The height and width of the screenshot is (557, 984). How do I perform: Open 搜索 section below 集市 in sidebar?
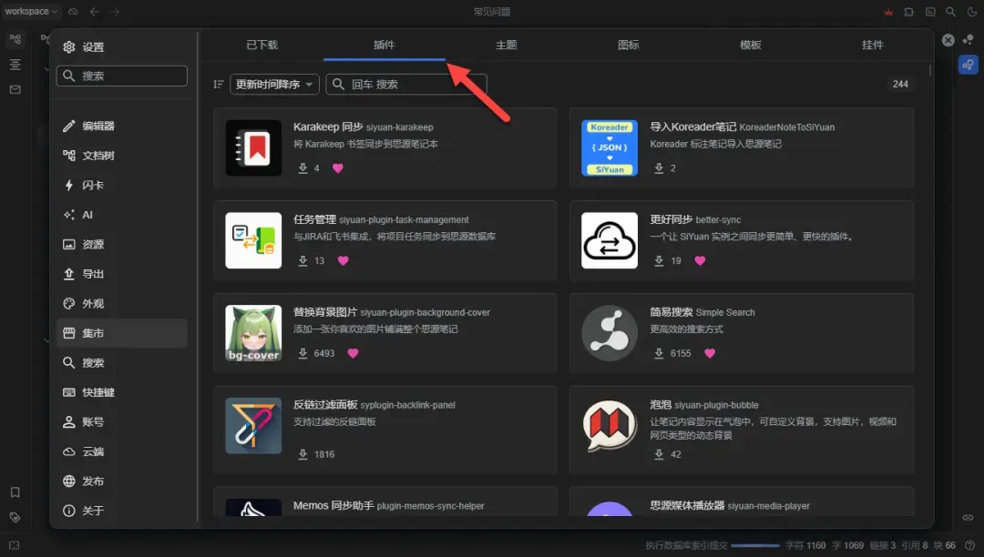[122, 363]
